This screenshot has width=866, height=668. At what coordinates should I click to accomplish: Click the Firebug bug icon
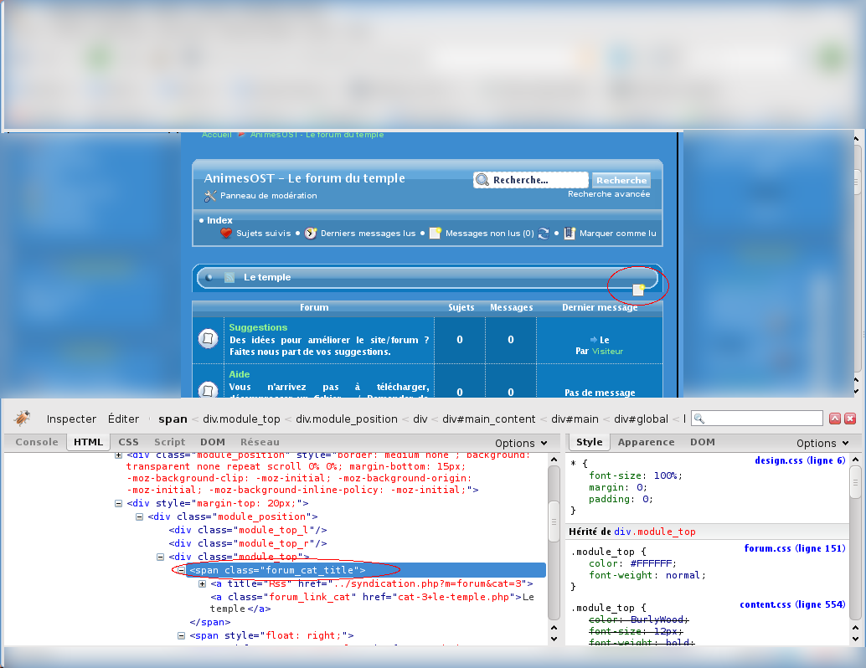(x=23, y=418)
